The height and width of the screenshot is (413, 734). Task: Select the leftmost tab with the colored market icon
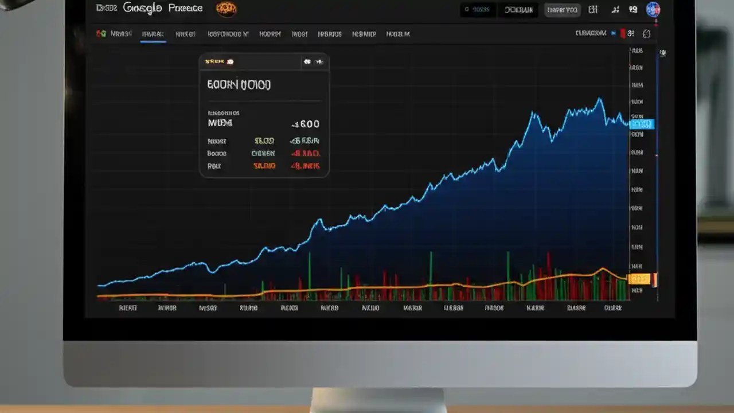click(x=114, y=34)
